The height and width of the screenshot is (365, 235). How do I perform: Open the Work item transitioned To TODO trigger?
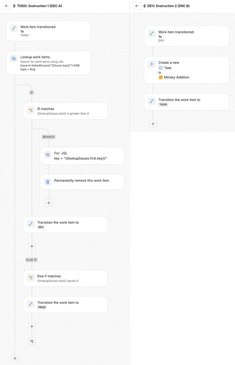(x=48, y=31)
